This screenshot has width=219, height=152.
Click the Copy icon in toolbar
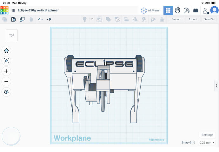pyautogui.click(x=4, y=19)
